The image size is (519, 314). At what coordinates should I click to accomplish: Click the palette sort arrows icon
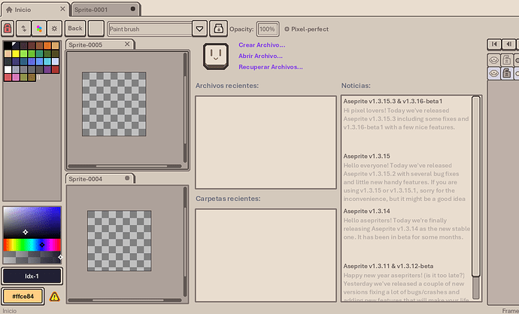point(23,29)
